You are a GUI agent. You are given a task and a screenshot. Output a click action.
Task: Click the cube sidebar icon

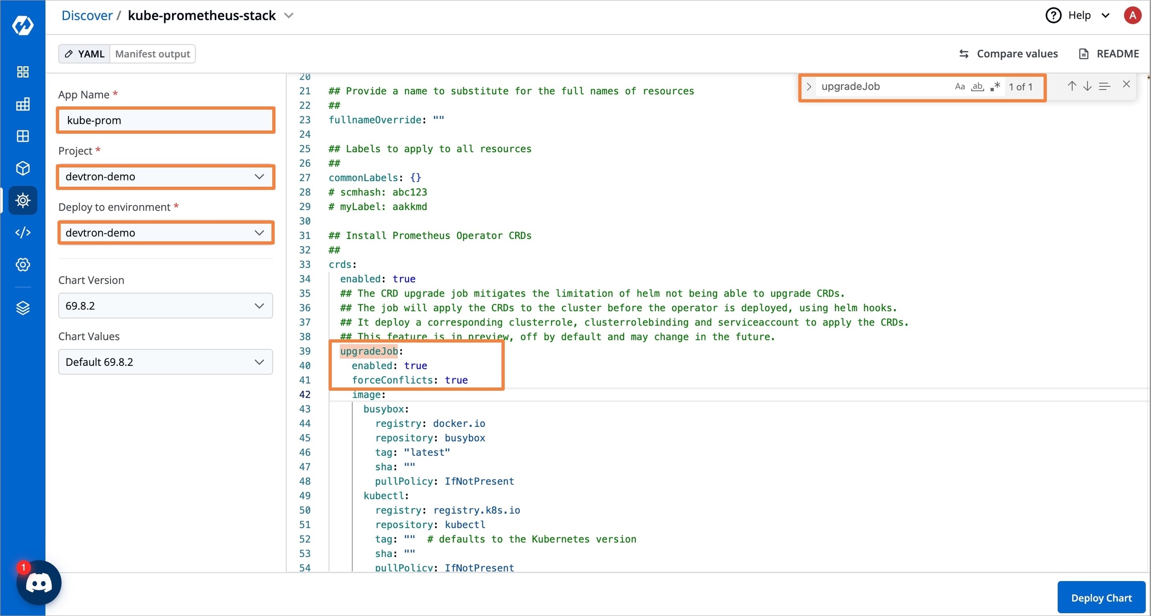tap(22, 168)
